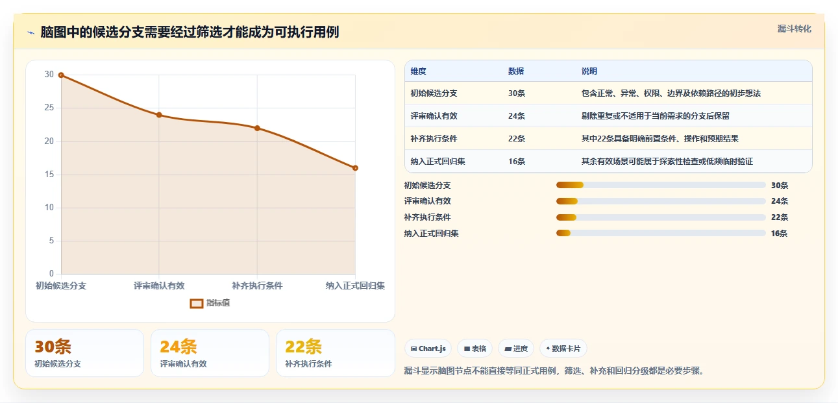Screen dimensions: 838x403
Task: Click the 补齐执行条件 cell in the table
Action: (434, 139)
